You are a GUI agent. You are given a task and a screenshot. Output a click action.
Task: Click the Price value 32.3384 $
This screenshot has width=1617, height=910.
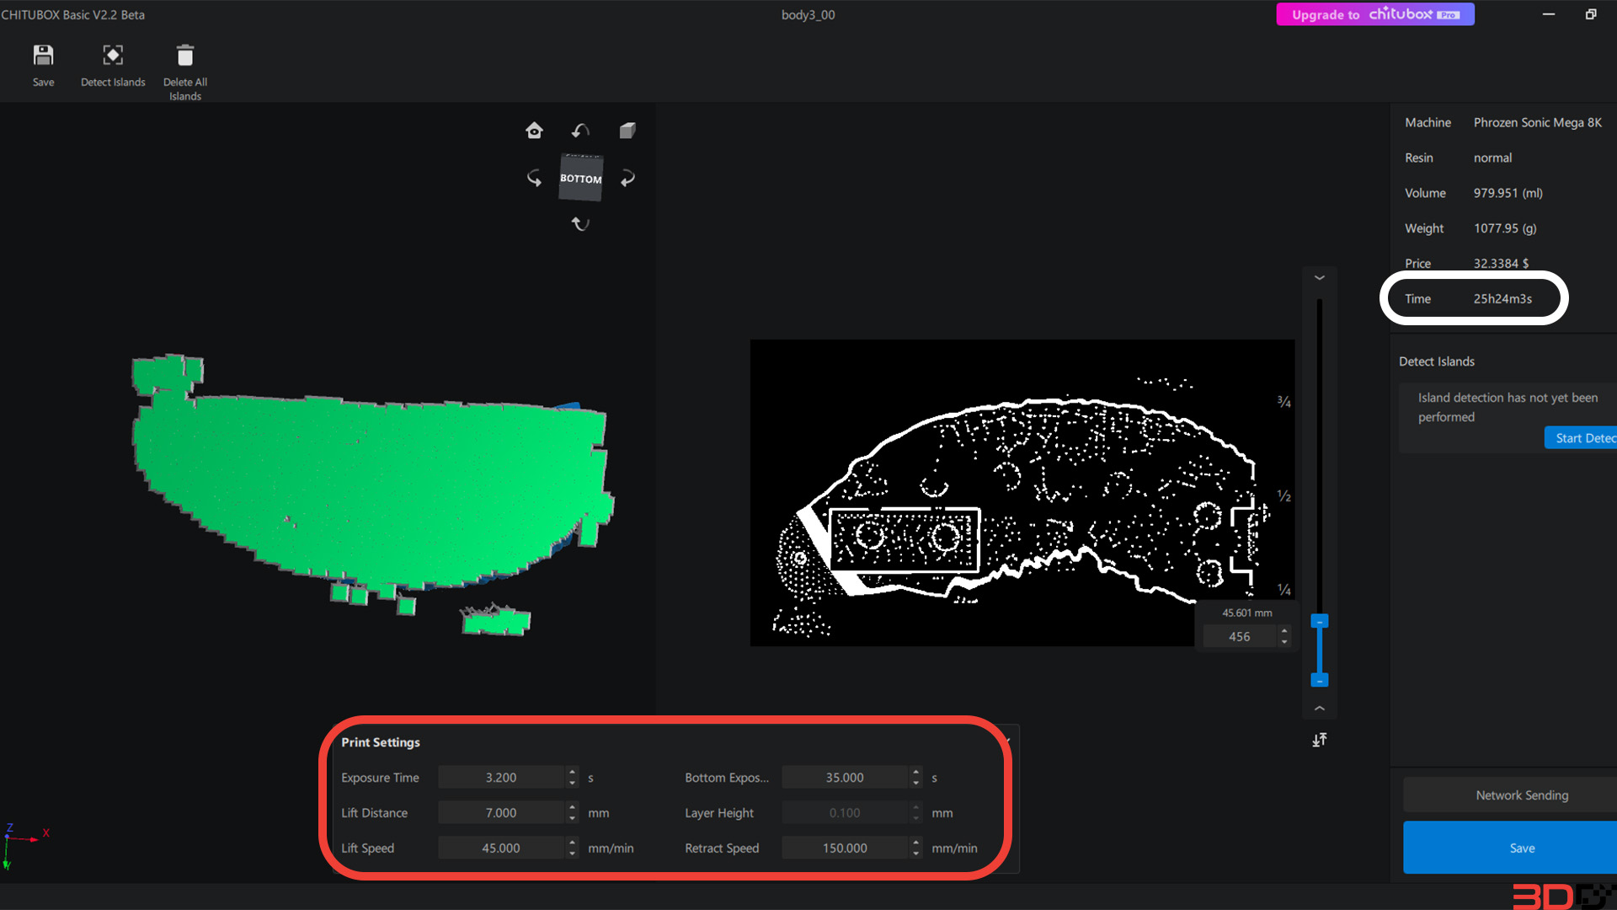coord(1501,264)
